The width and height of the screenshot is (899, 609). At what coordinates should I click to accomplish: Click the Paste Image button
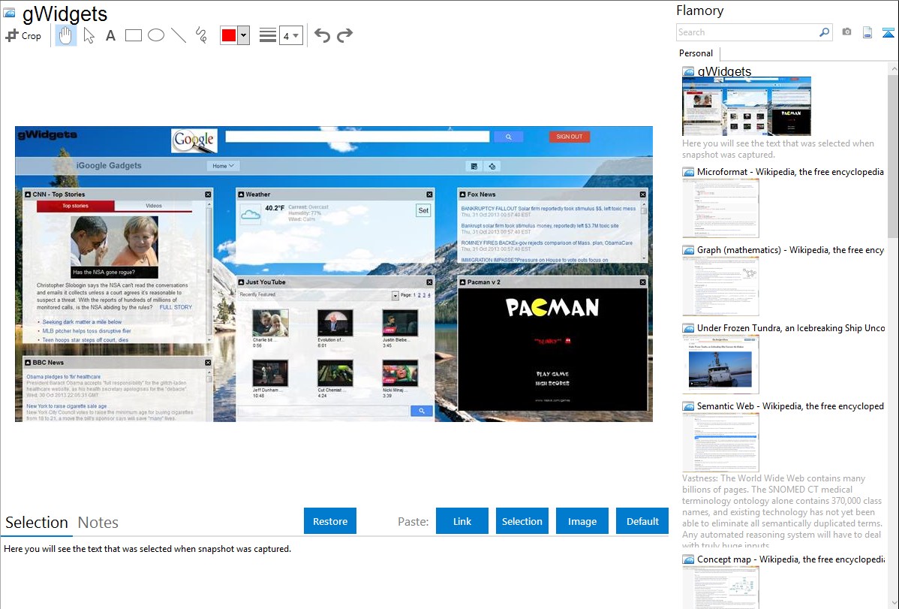click(582, 521)
